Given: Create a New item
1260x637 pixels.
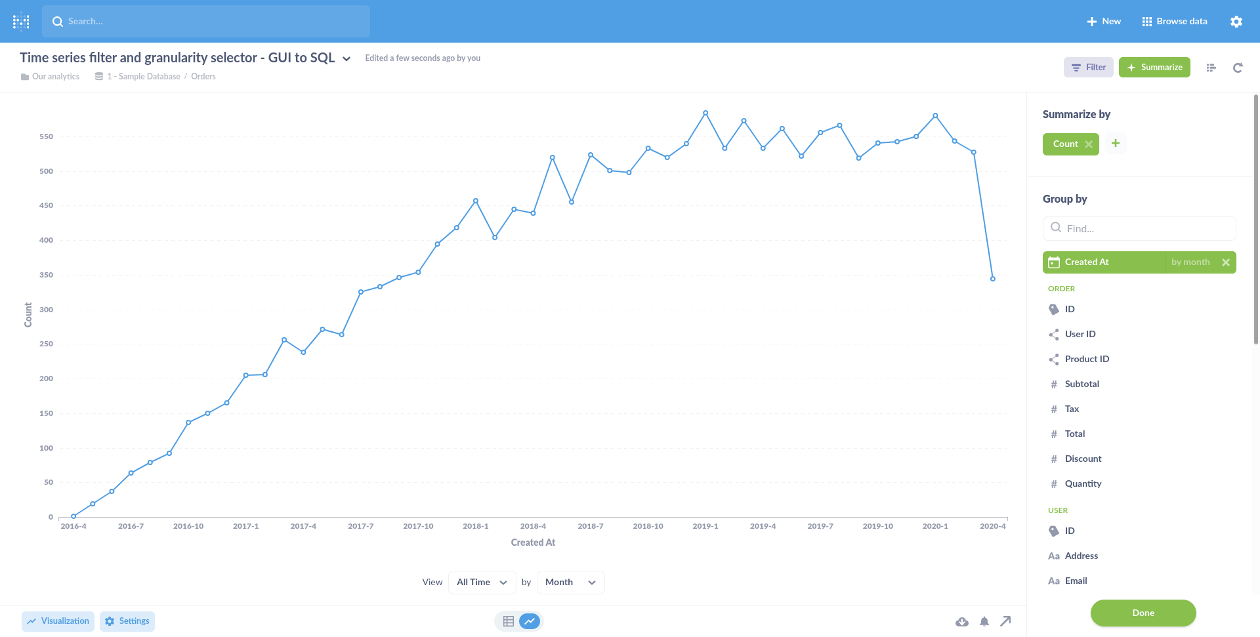Looking at the screenshot, I should tap(1104, 22).
